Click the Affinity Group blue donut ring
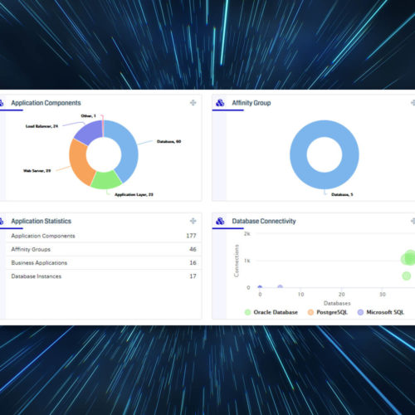 tap(298, 155)
